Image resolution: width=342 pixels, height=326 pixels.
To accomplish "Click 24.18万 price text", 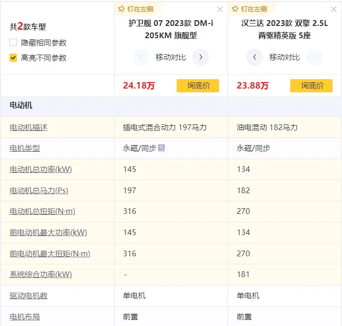I will [139, 85].
